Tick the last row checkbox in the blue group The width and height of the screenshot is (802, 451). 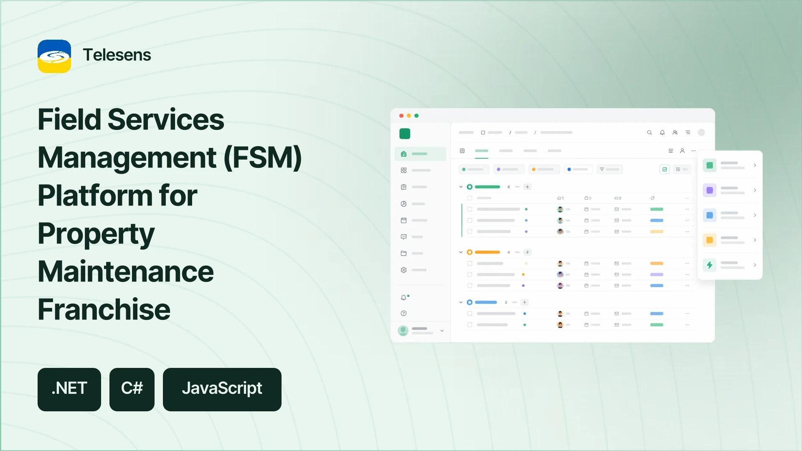470,324
